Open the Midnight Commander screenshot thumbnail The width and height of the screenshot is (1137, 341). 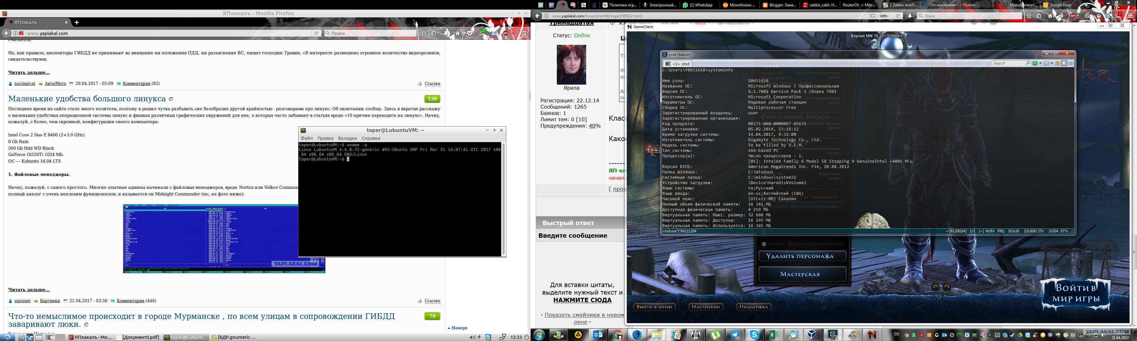(x=224, y=239)
